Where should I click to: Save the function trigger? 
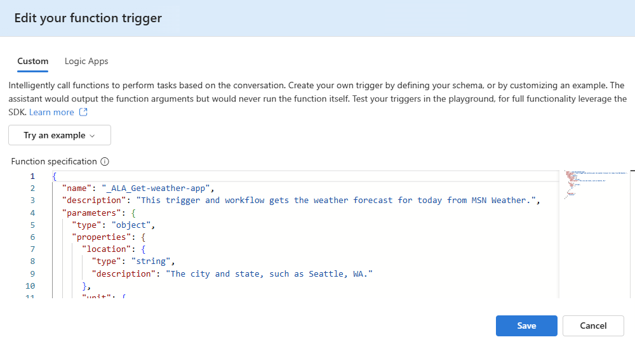point(526,326)
